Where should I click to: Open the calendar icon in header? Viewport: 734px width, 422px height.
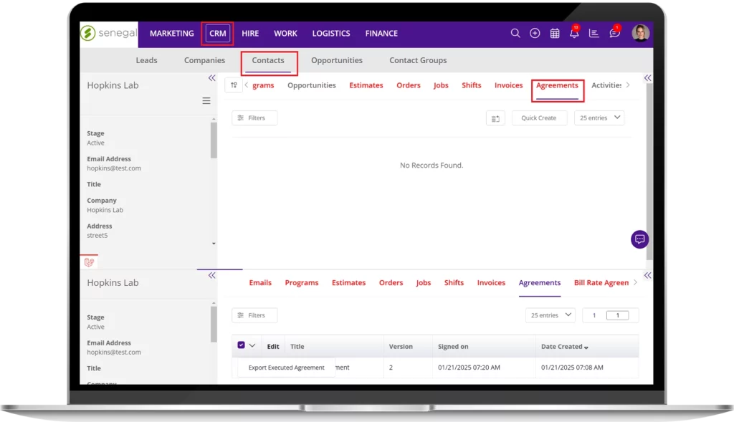555,33
